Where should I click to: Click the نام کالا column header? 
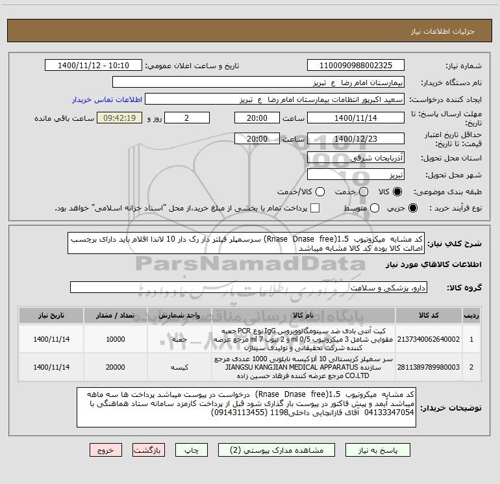pos(303,315)
